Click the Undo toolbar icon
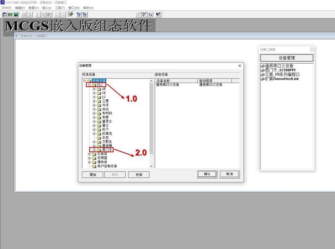335x249 pixels. pyautogui.click(x=57, y=14)
